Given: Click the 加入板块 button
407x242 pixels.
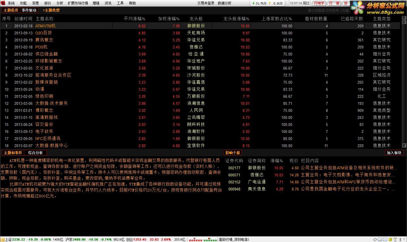Looking at the screenshot, I should coord(394,153).
